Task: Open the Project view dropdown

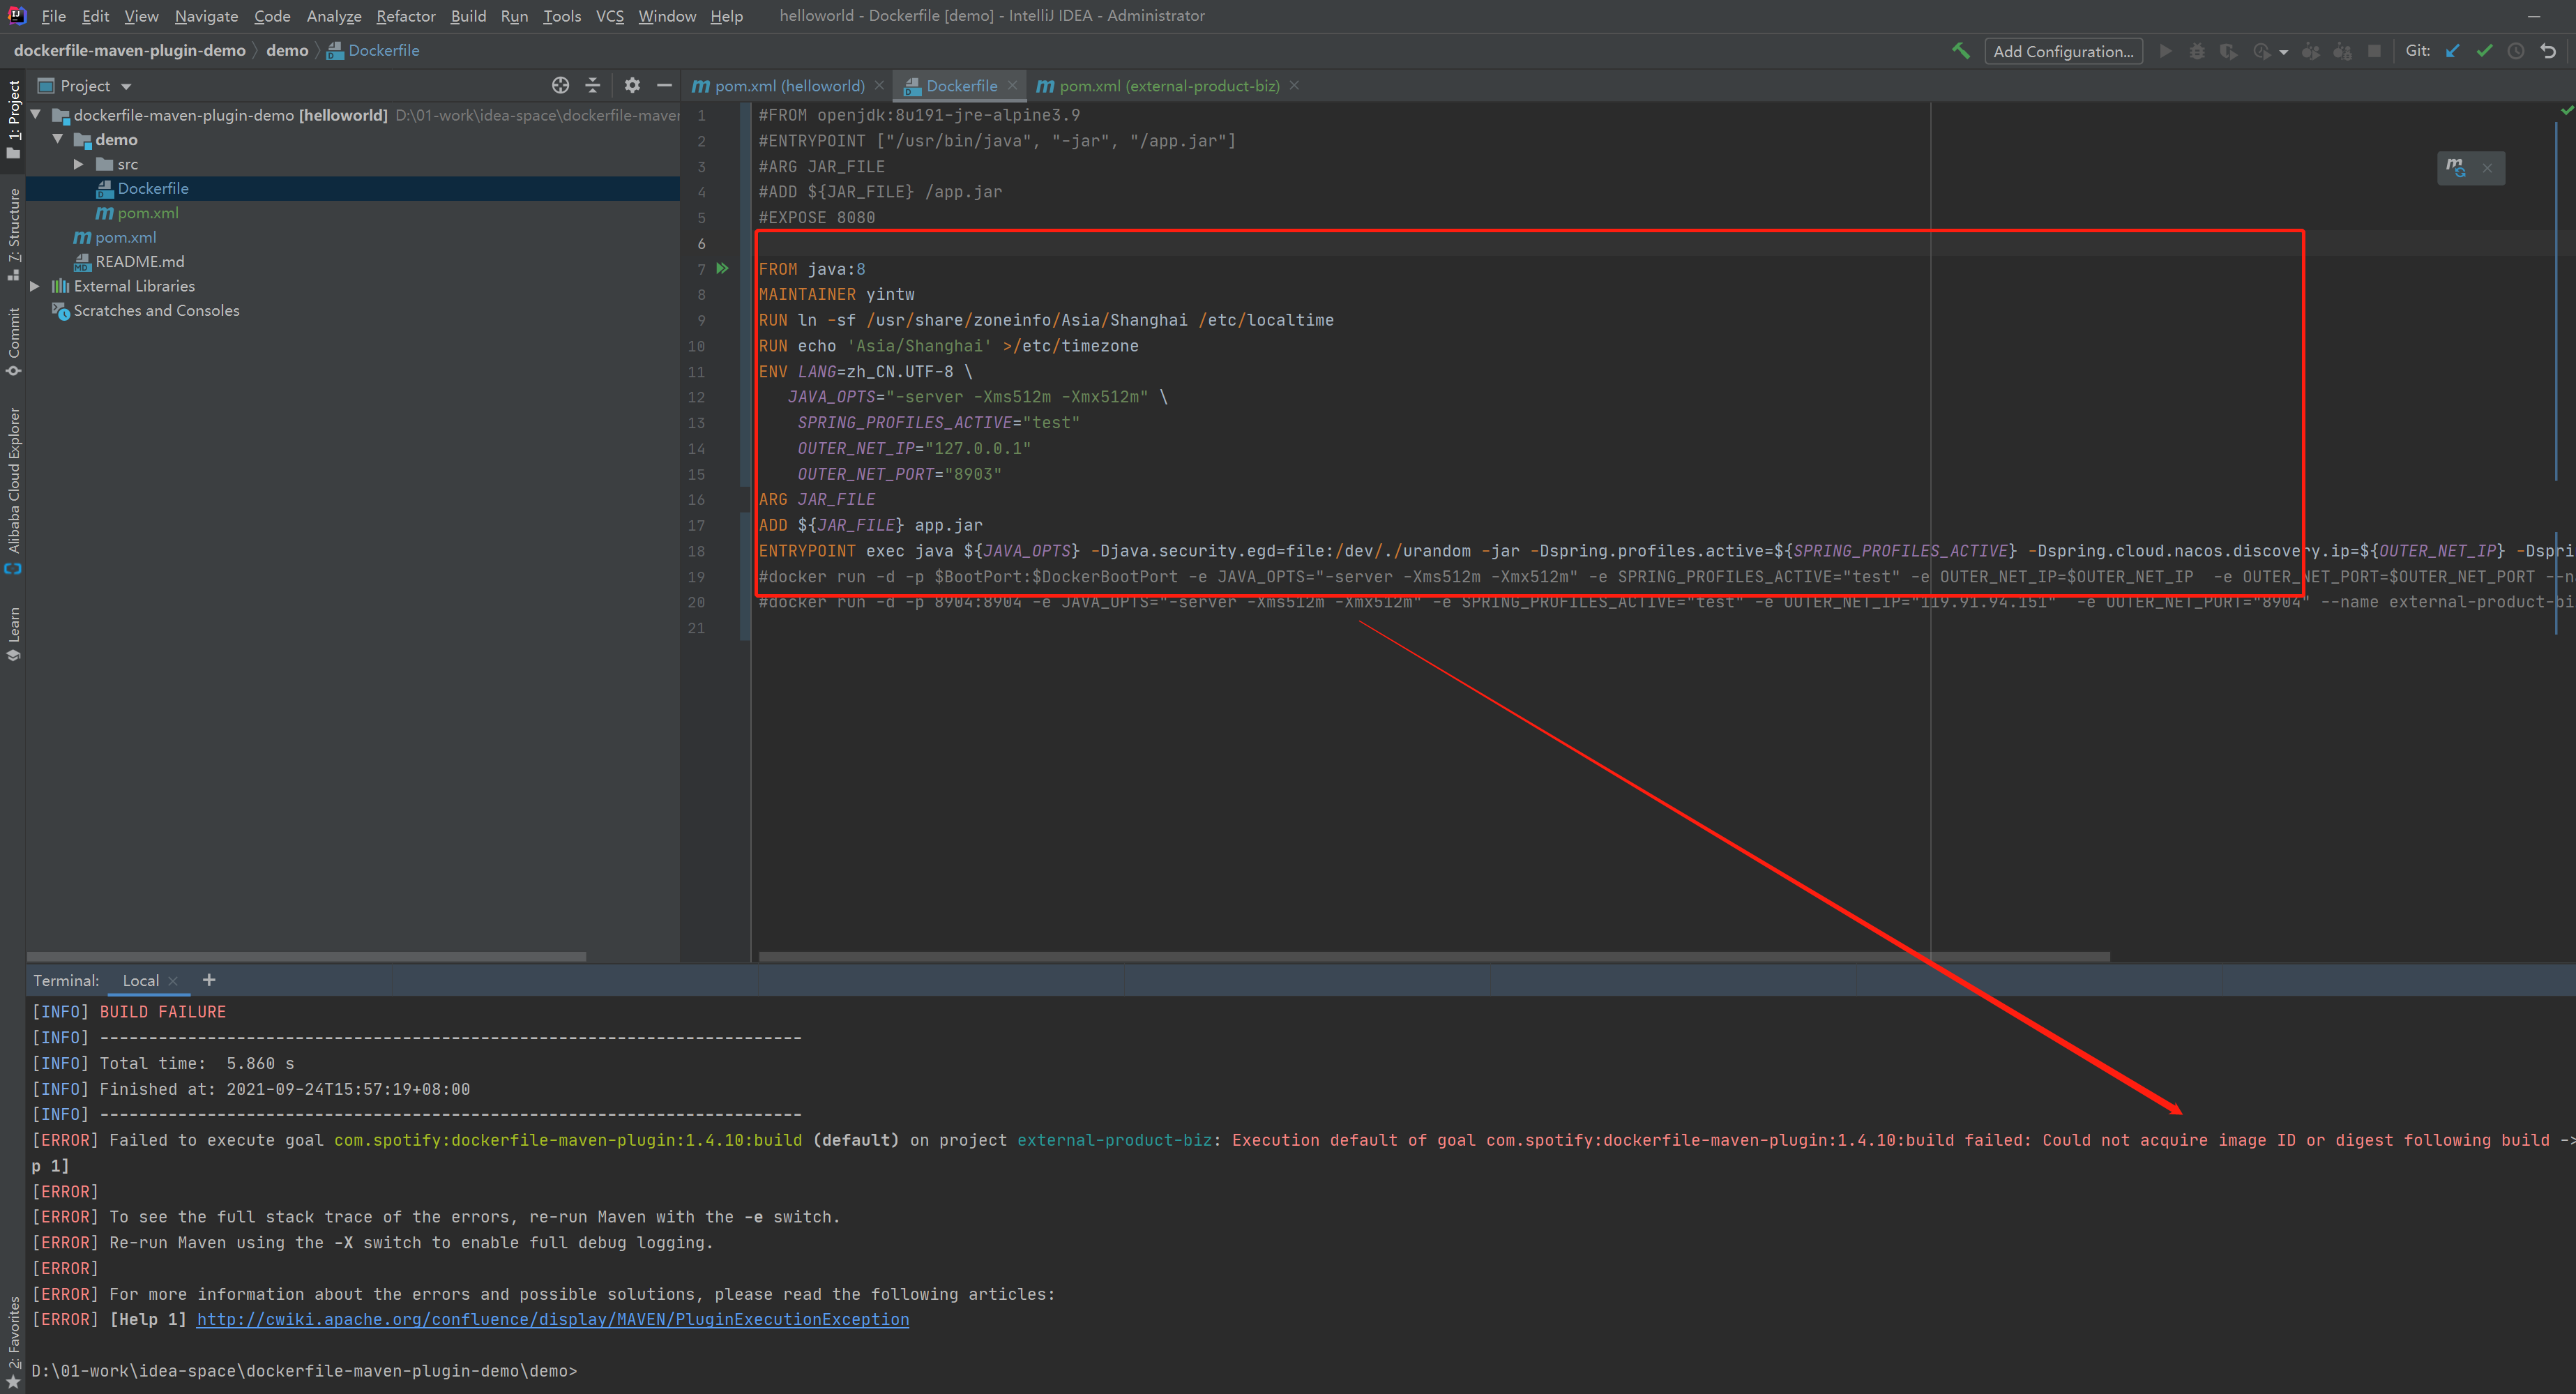Action: point(126,87)
